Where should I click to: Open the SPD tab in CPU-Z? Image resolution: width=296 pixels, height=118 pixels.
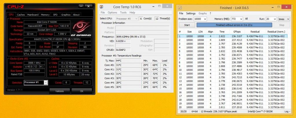(x=55, y=15)
